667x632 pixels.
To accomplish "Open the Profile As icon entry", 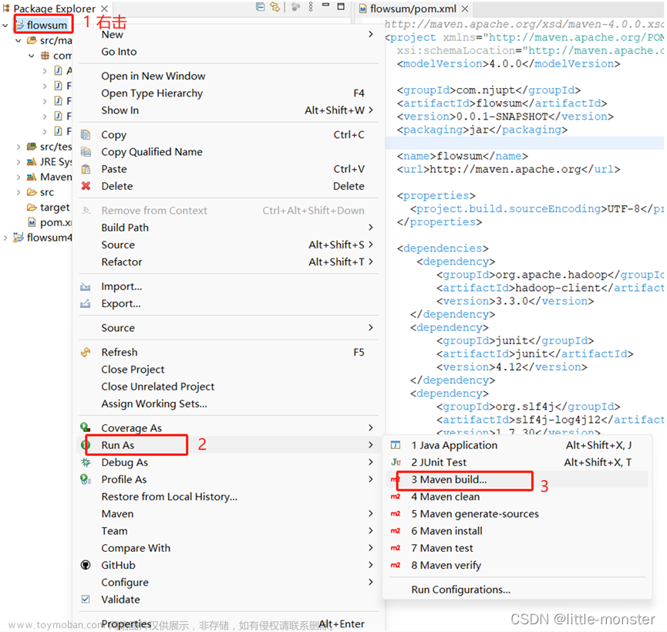I will point(86,479).
